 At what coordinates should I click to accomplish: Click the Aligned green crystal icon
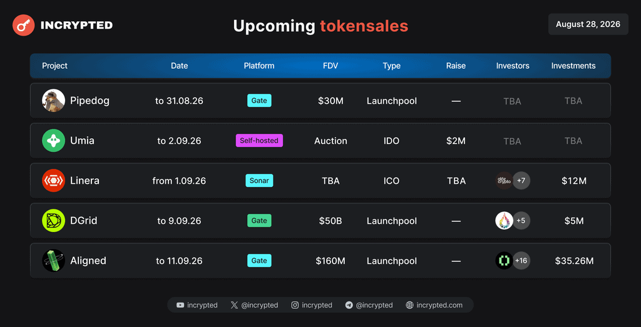(54, 261)
